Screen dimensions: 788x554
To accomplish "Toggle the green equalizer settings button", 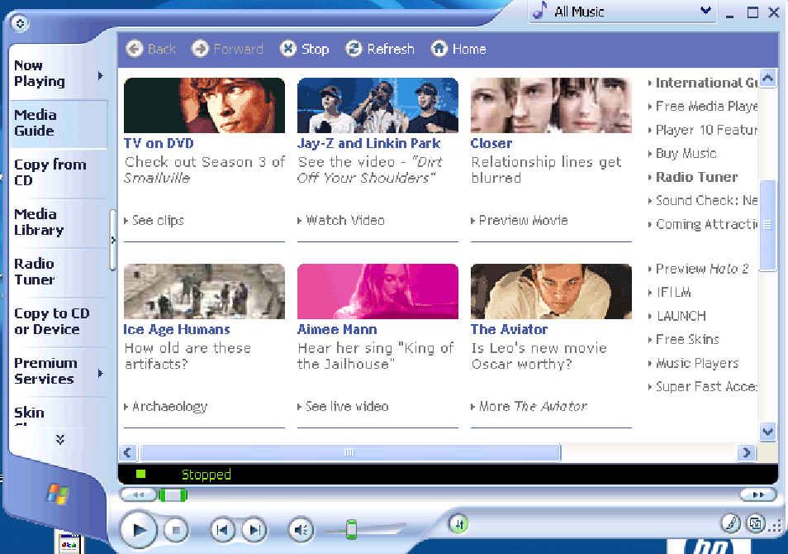I will 458,523.
